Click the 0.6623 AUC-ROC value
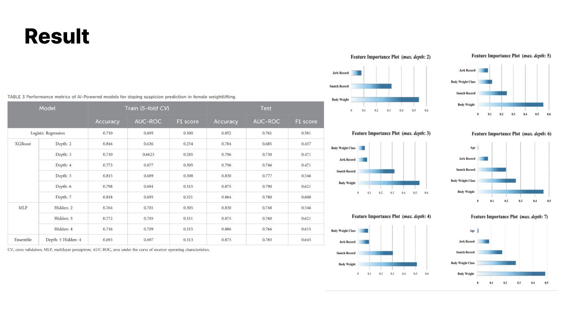The image size is (562, 316). [148, 154]
